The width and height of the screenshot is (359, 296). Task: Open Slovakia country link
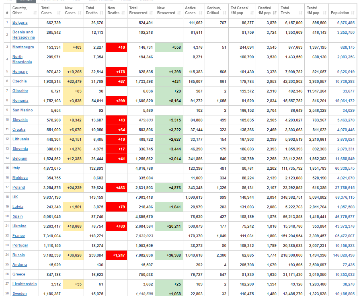(x=20, y=119)
